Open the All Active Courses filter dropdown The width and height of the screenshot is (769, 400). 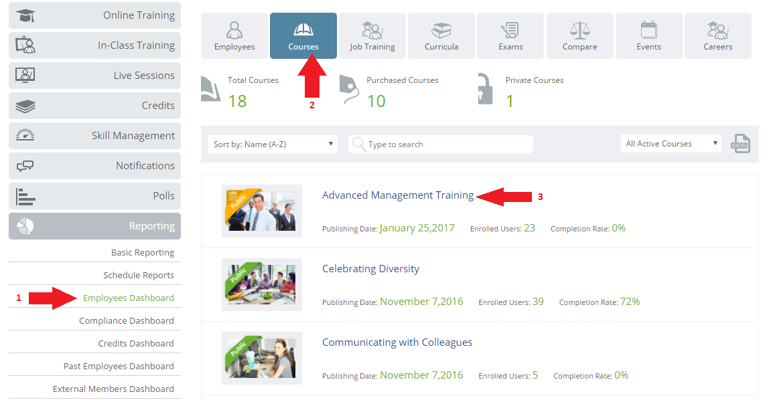671,143
